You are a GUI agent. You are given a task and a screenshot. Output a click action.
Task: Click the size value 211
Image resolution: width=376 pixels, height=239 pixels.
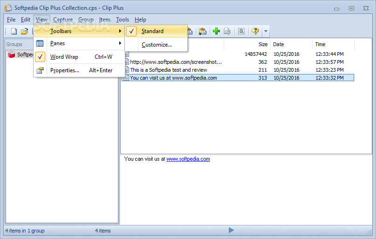pos(263,70)
